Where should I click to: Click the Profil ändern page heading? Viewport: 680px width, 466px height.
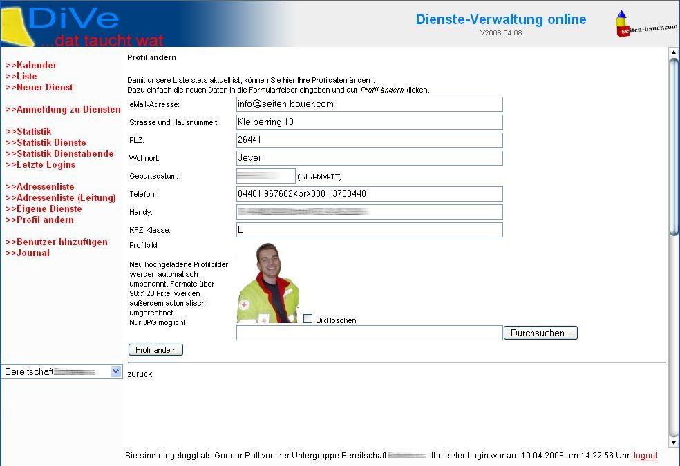tap(152, 57)
